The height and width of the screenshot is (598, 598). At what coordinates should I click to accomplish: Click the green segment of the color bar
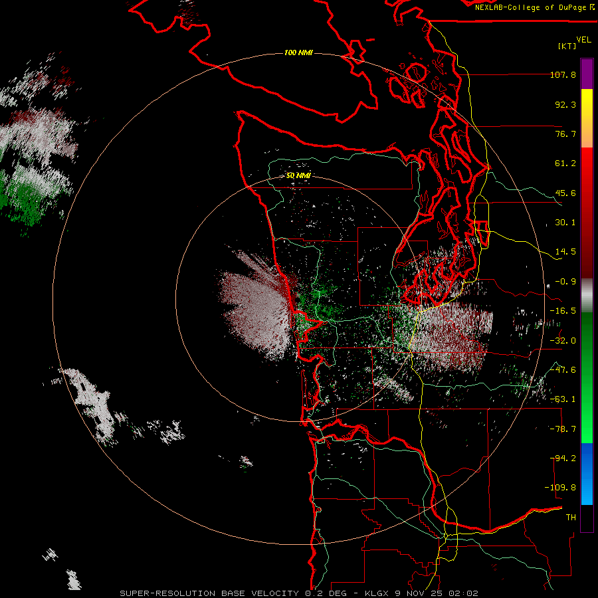pyautogui.click(x=587, y=377)
